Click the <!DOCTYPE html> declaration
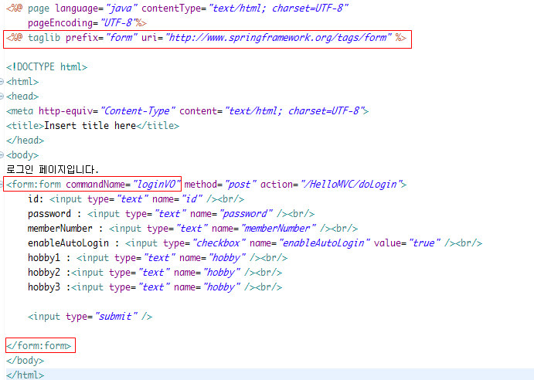This screenshot has height=380, width=534. [x=46, y=66]
